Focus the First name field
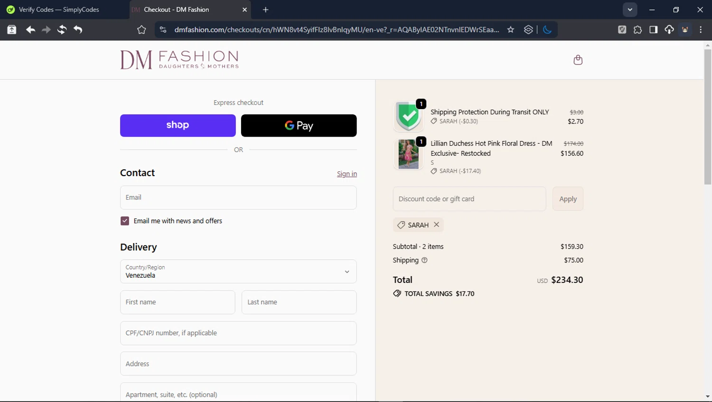 click(178, 302)
